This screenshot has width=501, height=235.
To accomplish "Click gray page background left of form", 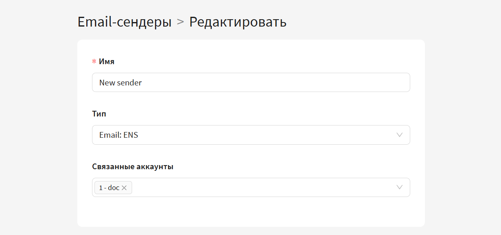I will (39, 131).
